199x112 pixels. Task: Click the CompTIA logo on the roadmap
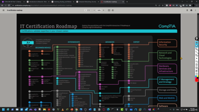[x=167, y=26]
